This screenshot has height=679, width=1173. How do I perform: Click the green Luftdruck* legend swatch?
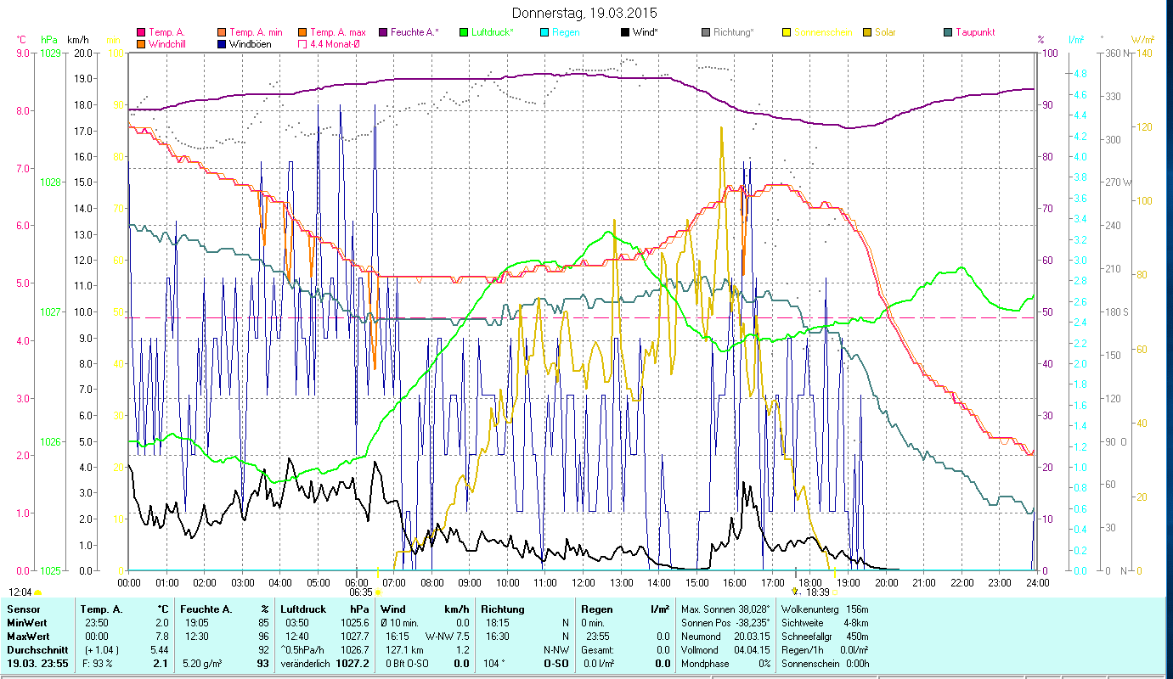pyautogui.click(x=463, y=32)
